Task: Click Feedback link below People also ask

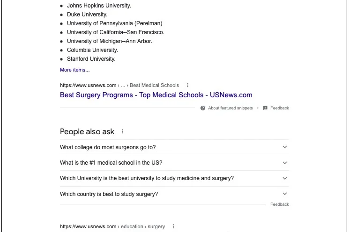Action: pyautogui.click(x=279, y=204)
